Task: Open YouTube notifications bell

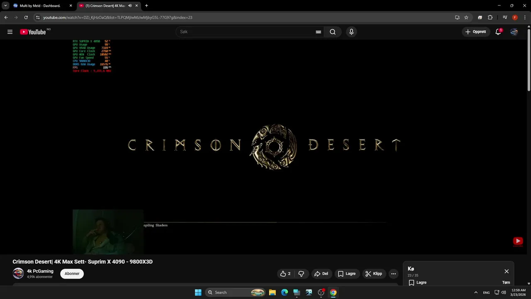Action: pyautogui.click(x=499, y=32)
